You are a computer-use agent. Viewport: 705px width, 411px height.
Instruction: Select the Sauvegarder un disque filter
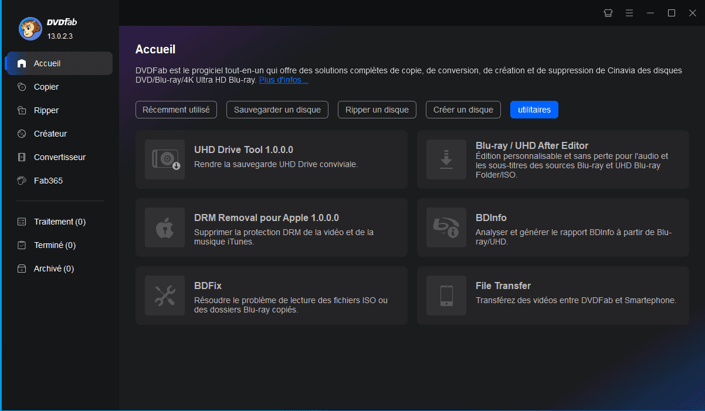pyautogui.click(x=277, y=110)
